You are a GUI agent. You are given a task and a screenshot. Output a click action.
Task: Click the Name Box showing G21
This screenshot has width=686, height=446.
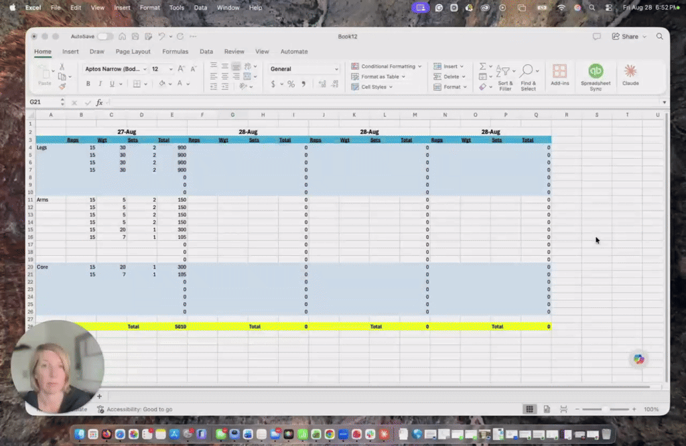[44, 102]
